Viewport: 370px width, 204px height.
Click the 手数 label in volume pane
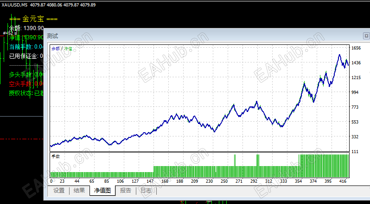[56, 156]
